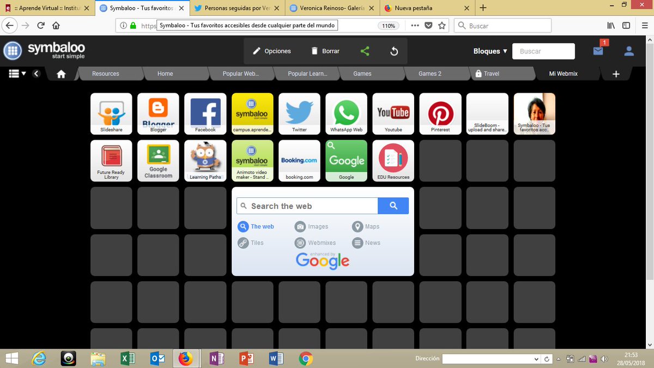Image resolution: width=654 pixels, height=368 pixels.
Task: Open the user profile icon
Action: [x=629, y=51]
